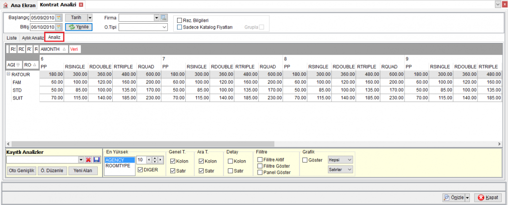Screen dimensions: 508x205
Task: Click the Ana Ekran home tab
Action: [x=19, y=5]
